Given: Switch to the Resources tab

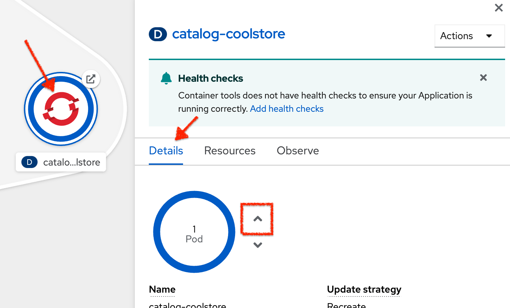Looking at the screenshot, I should pyautogui.click(x=230, y=151).
